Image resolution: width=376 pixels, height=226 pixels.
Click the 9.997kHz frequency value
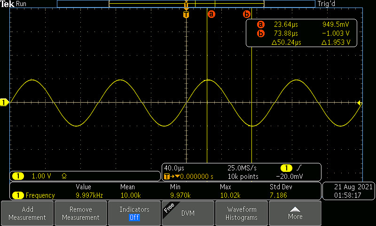coord(89,195)
